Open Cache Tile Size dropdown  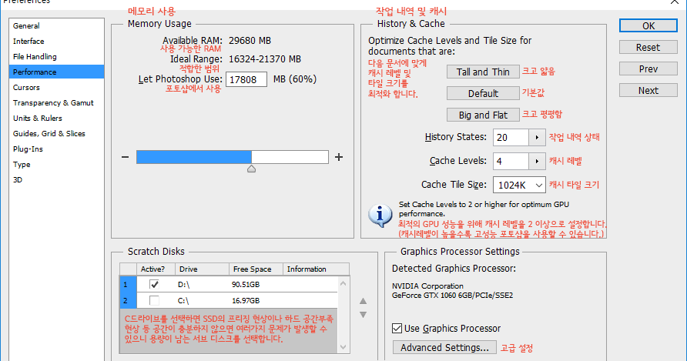click(x=519, y=185)
